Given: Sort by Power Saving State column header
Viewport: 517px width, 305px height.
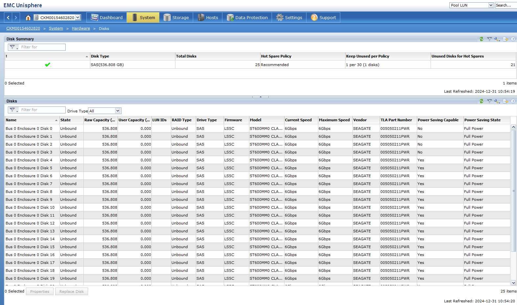Looking at the screenshot, I should [x=487, y=120].
